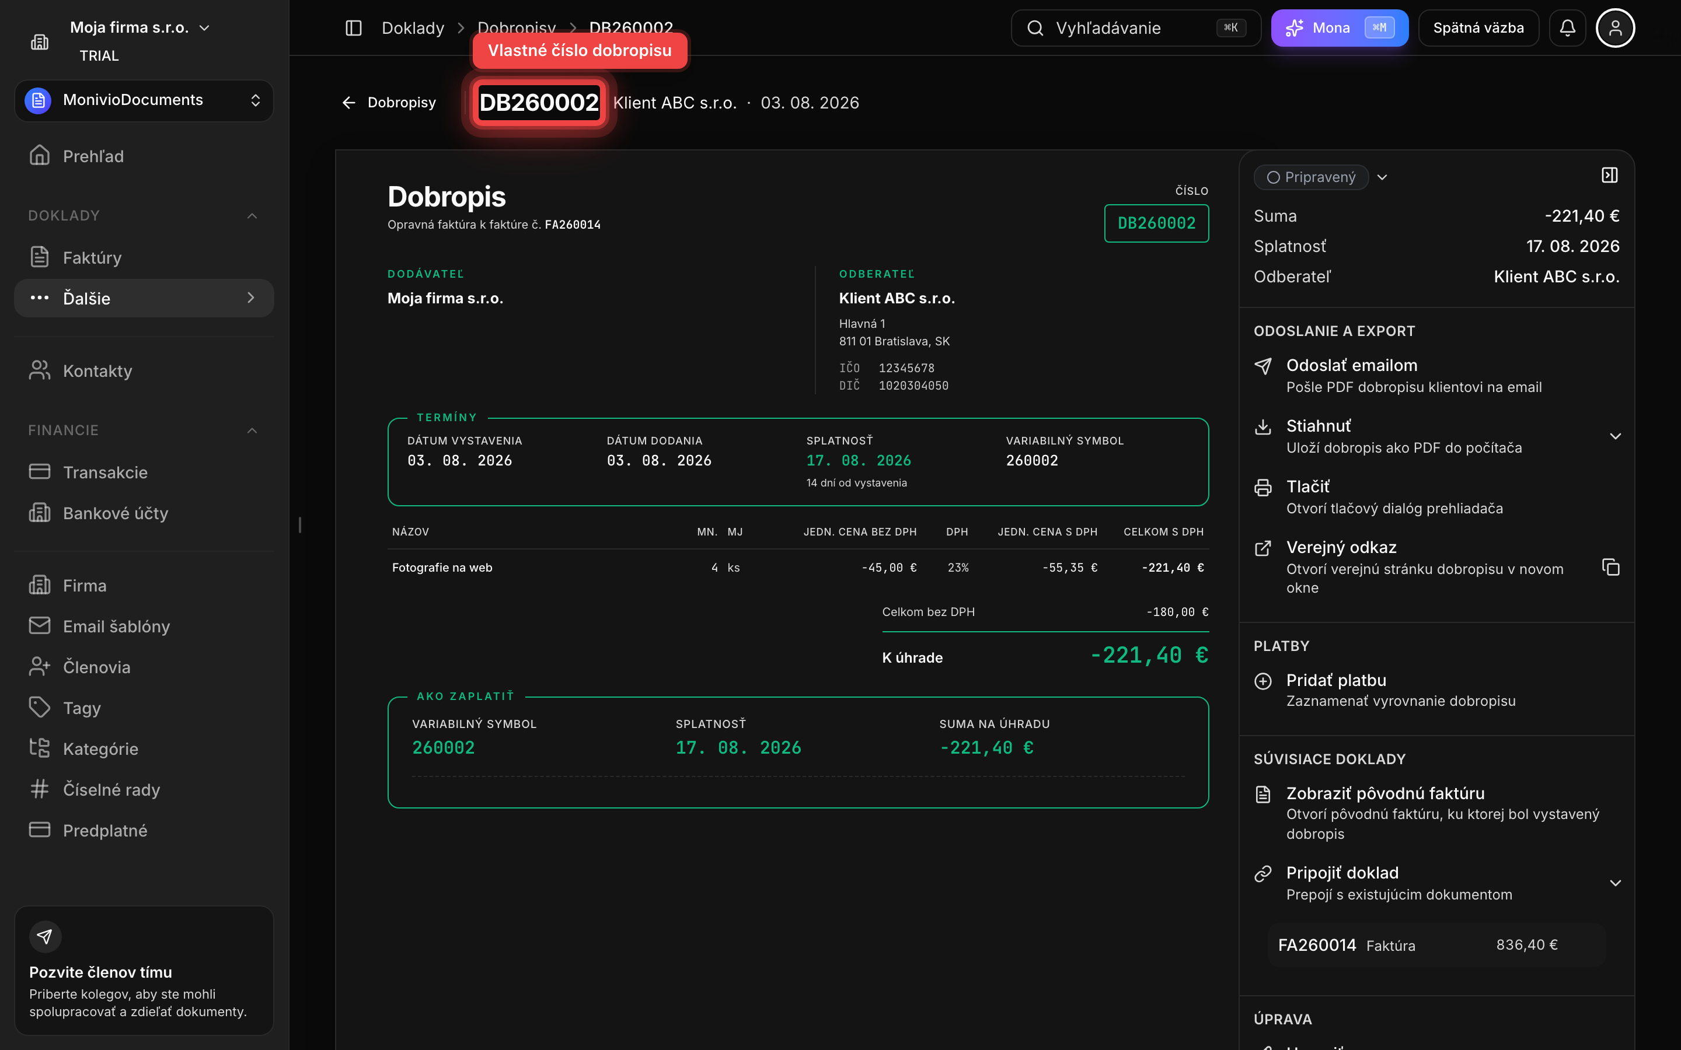Click the Stiahnuť download icon
This screenshot has width=1681, height=1050.
[1263, 427]
